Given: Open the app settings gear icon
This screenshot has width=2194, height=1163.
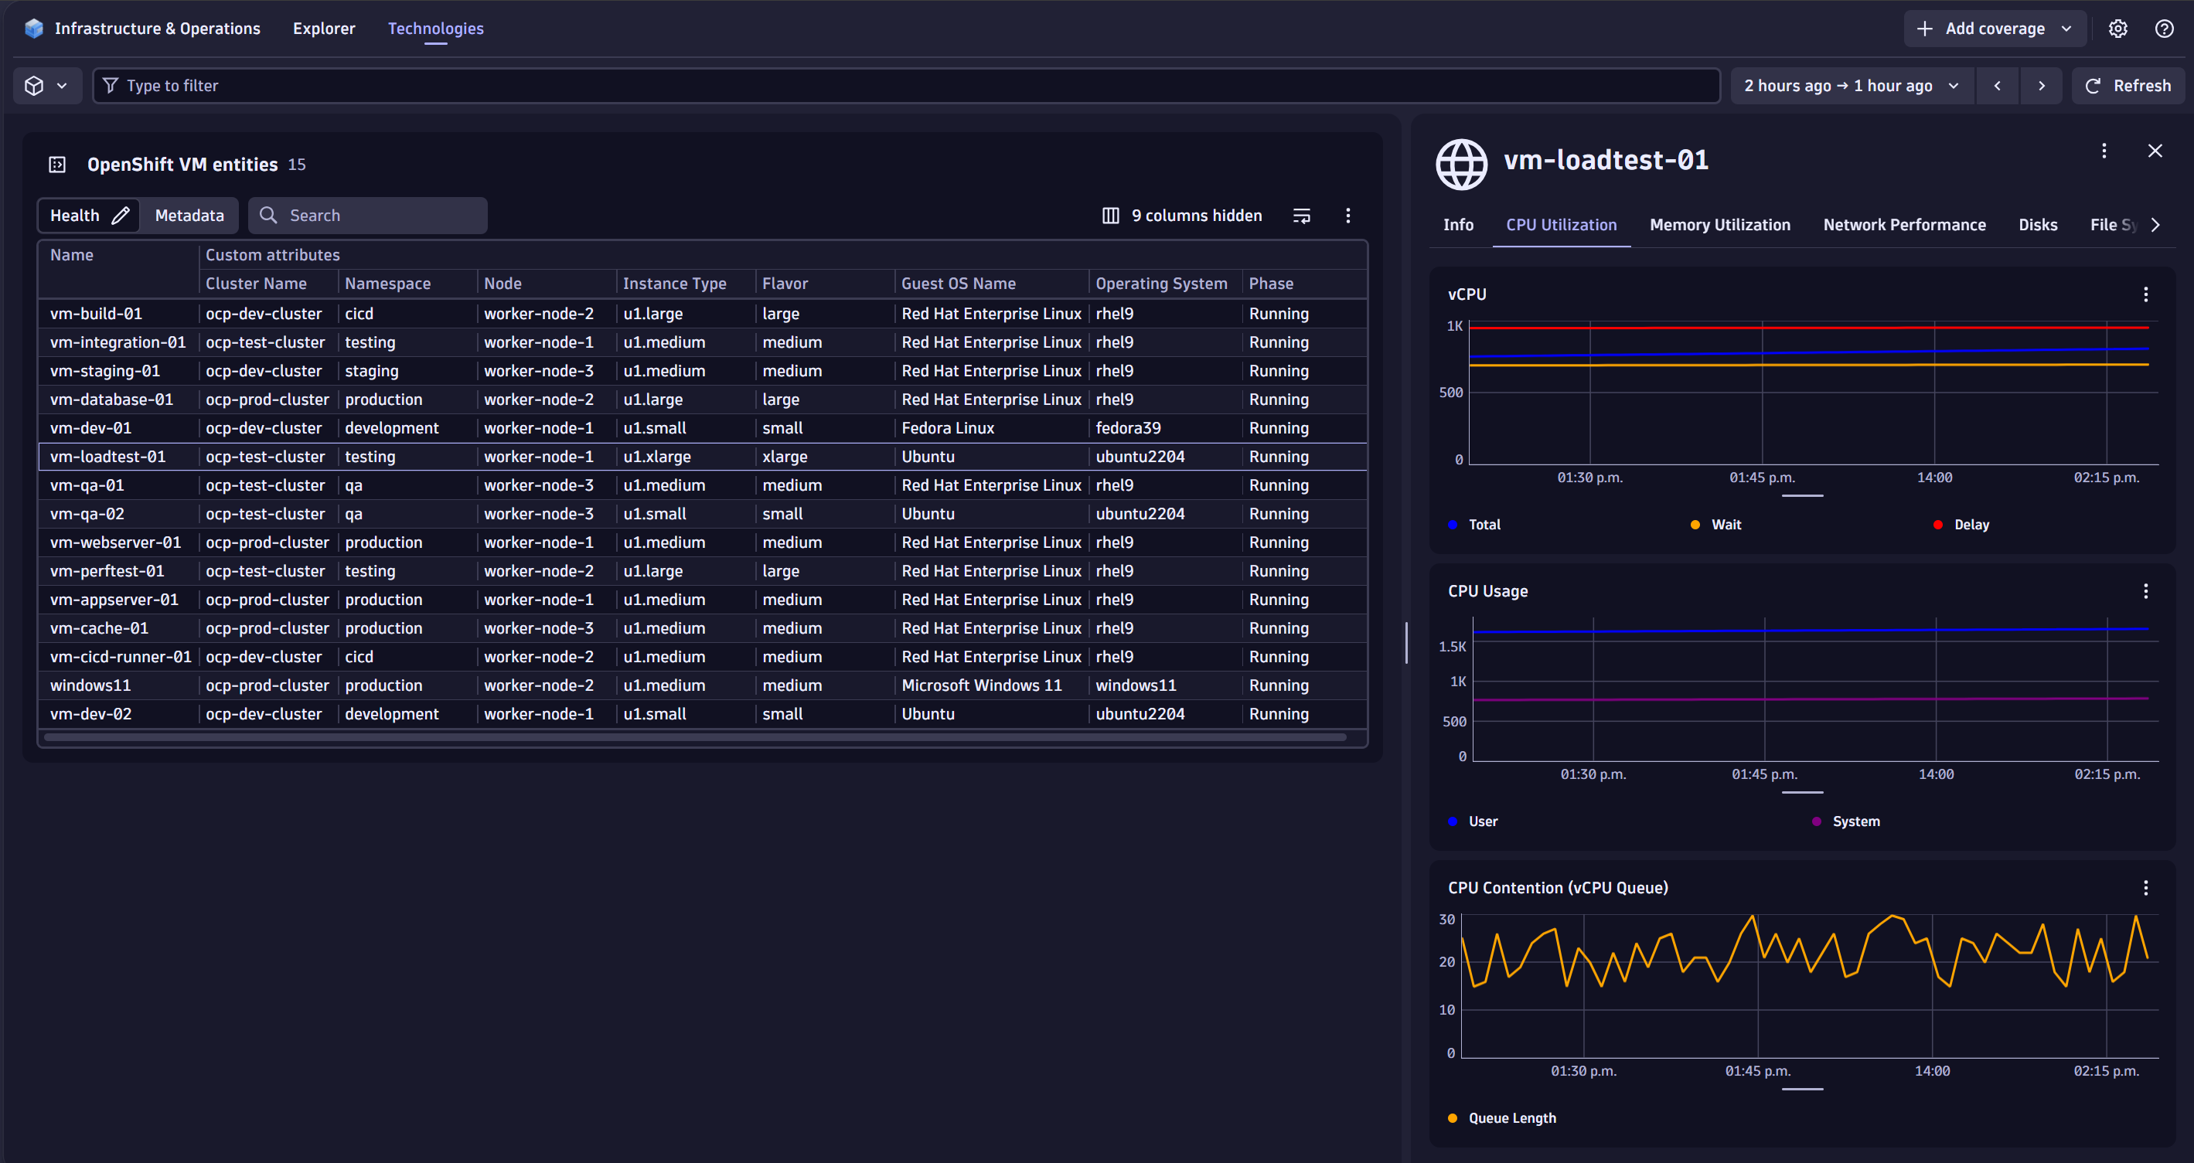Looking at the screenshot, I should [2118, 28].
